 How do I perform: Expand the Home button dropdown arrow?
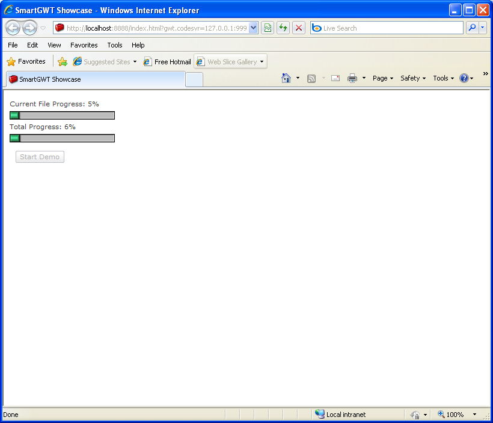coord(298,78)
